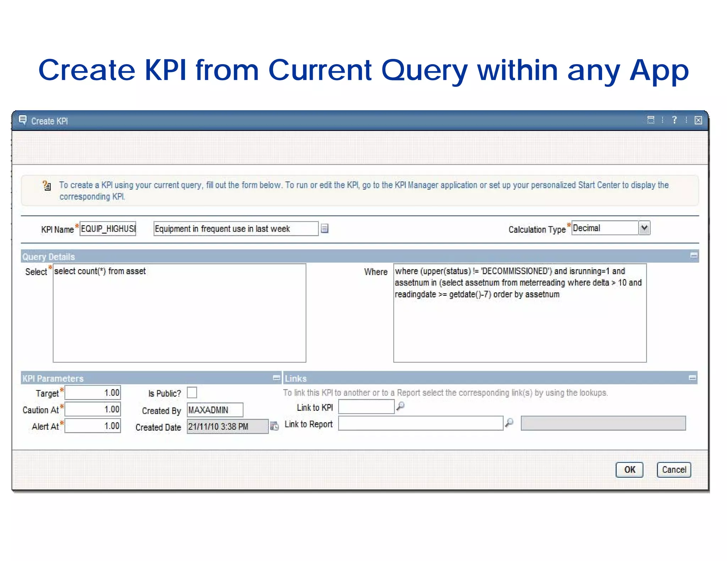Click inside the Where clause text area
The image size is (727, 561).
point(520,313)
